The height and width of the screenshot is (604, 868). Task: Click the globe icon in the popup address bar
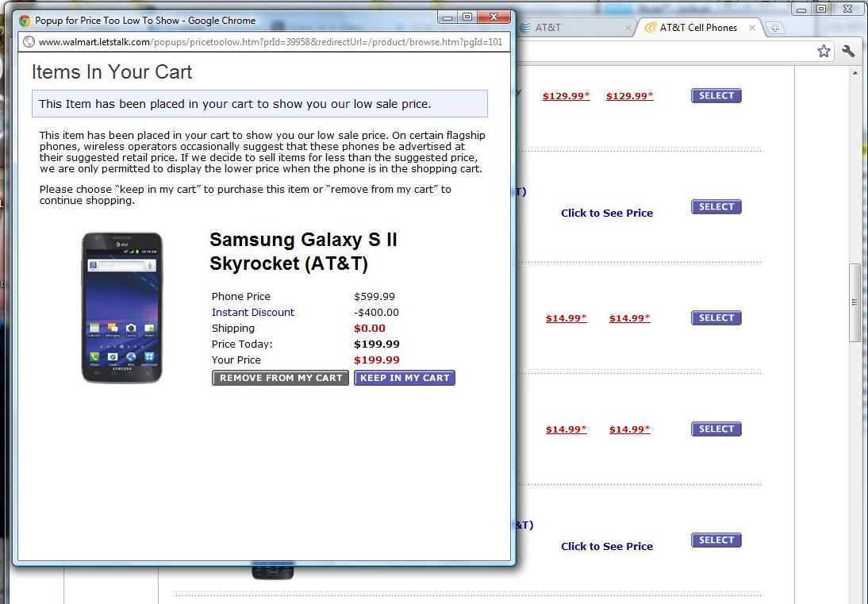(29, 42)
